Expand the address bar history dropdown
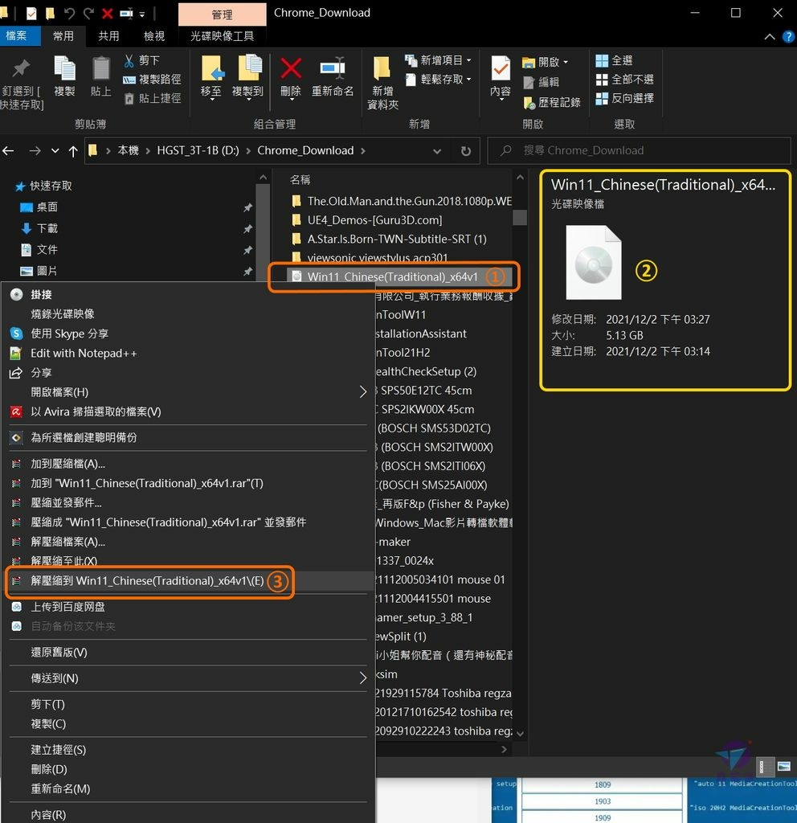 (x=436, y=151)
